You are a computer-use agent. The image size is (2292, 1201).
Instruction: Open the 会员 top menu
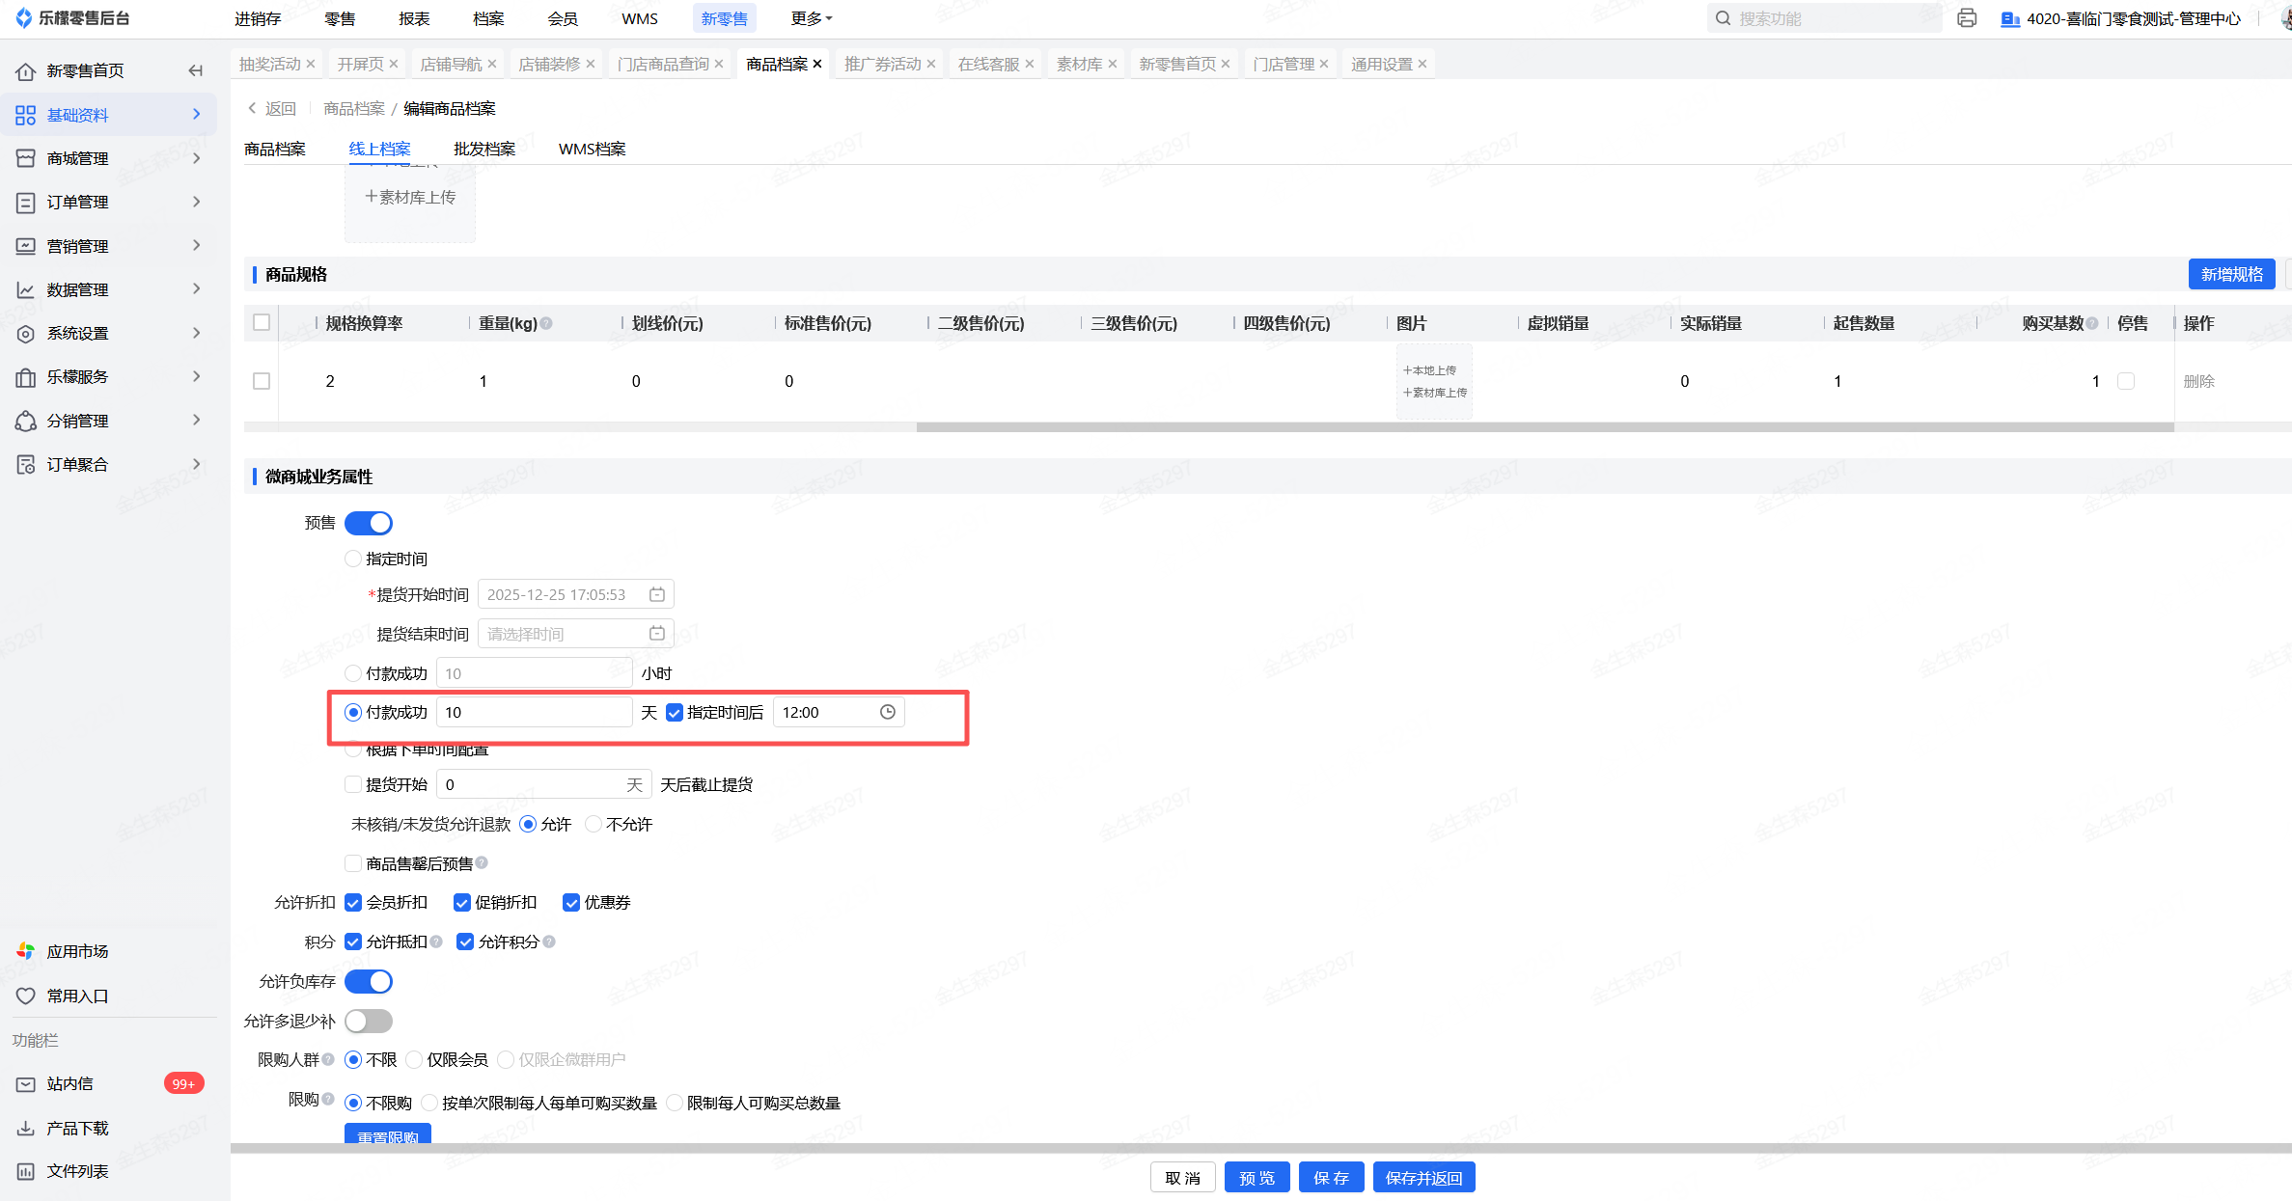tap(562, 18)
